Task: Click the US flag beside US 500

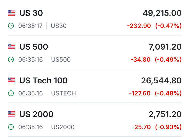Action: click(x=12, y=47)
